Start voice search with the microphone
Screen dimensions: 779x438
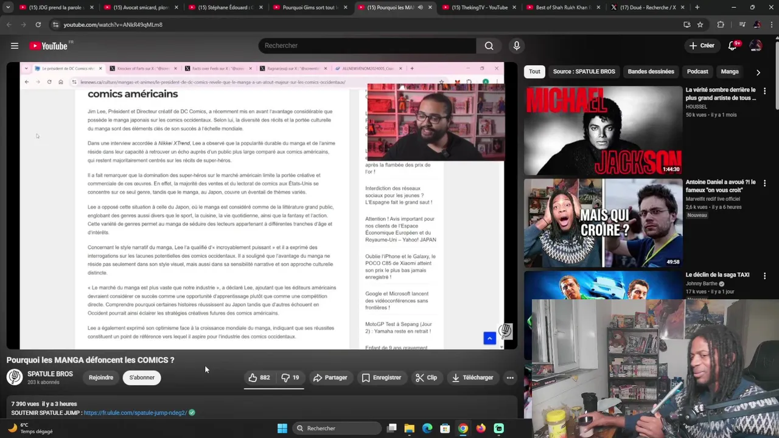point(517,46)
